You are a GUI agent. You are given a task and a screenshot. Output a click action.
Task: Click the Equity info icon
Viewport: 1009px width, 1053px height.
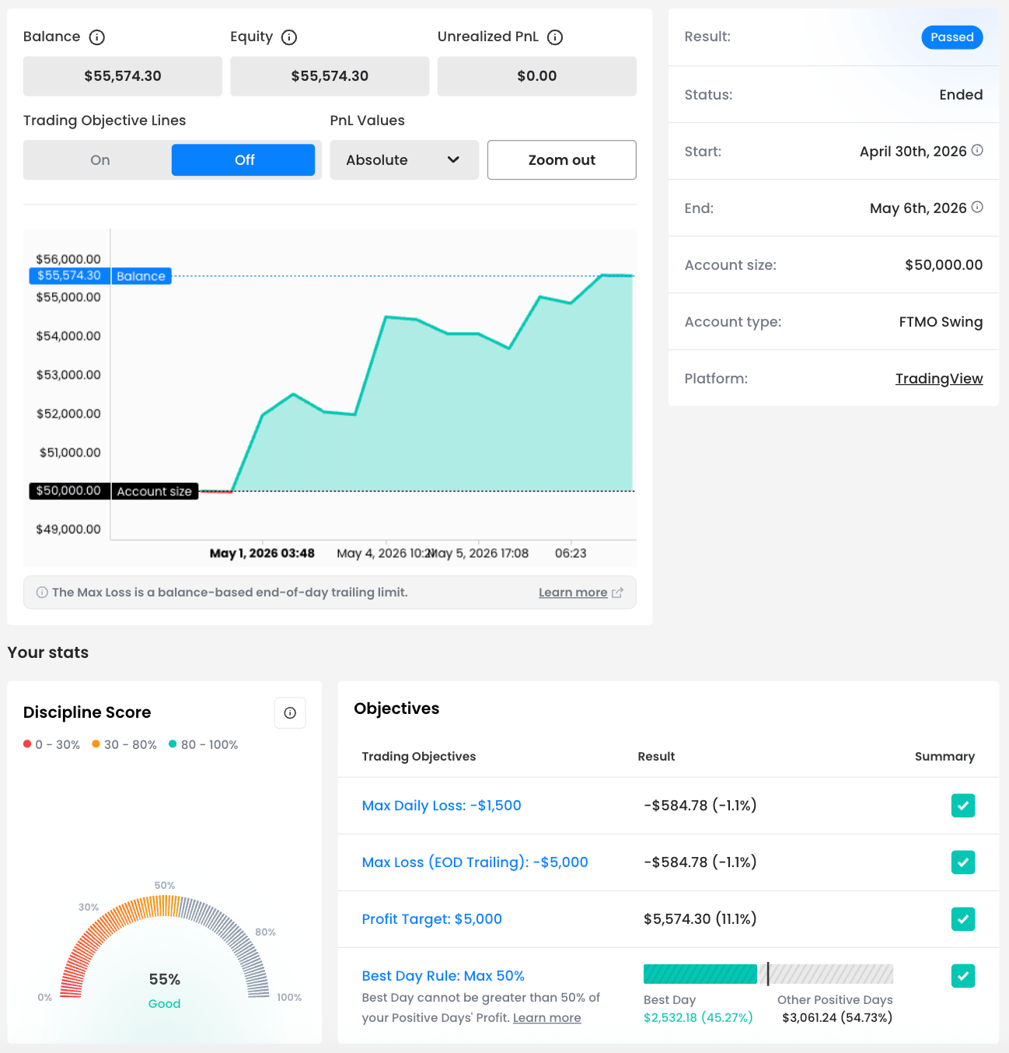(x=289, y=37)
